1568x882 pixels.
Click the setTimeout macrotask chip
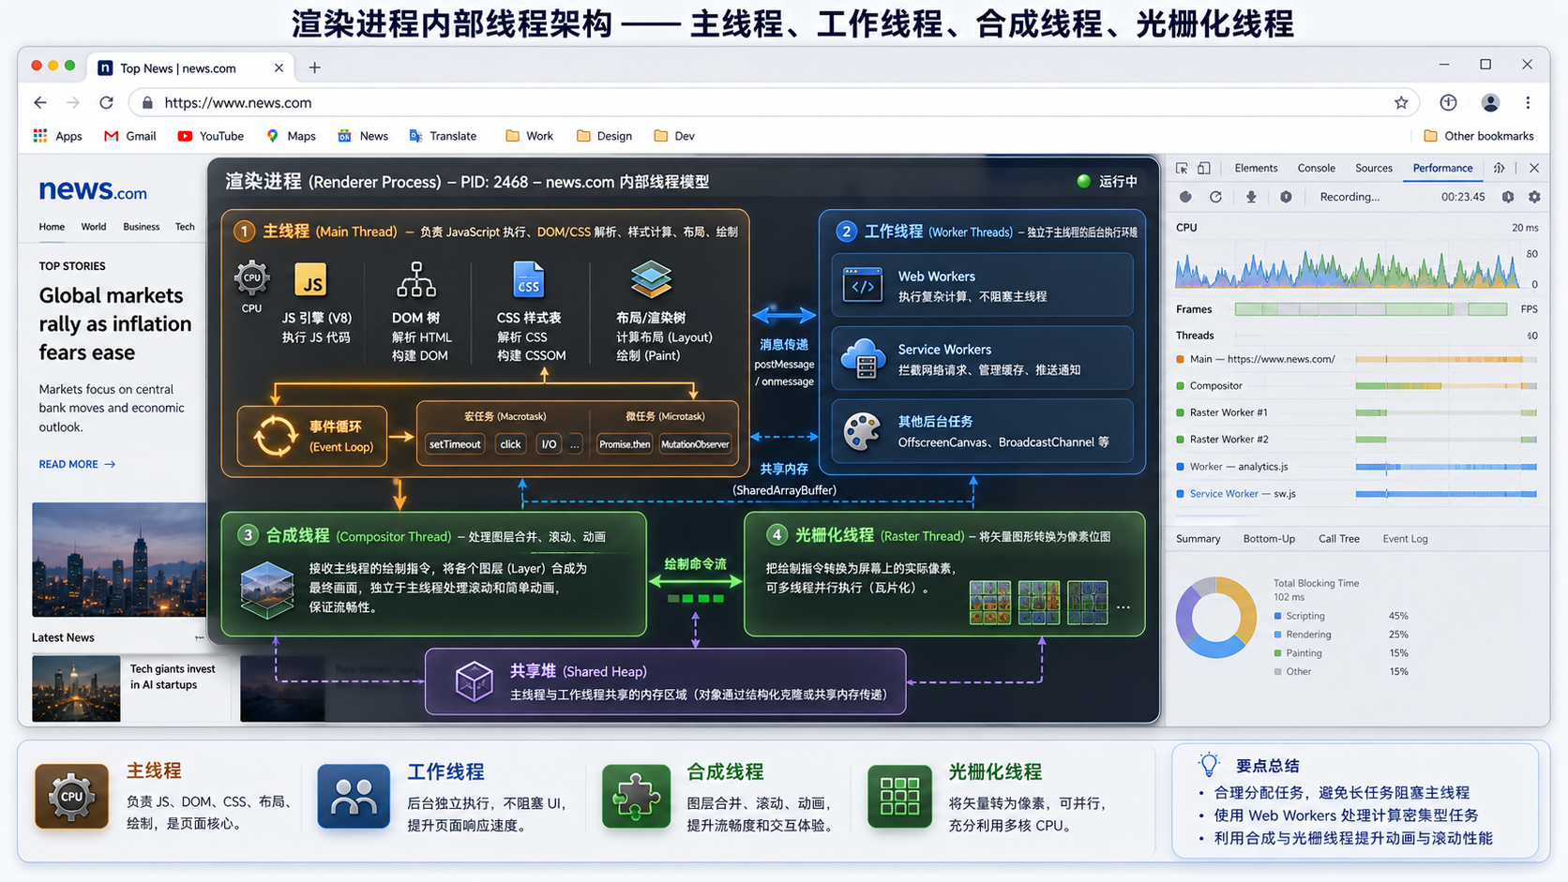[x=455, y=444]
